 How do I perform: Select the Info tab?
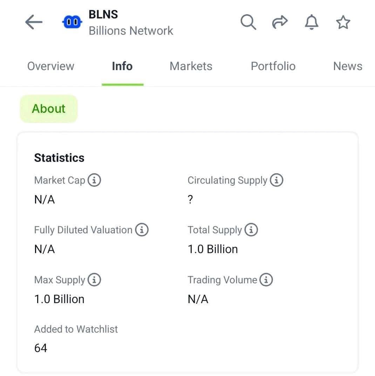pos(122,66)
